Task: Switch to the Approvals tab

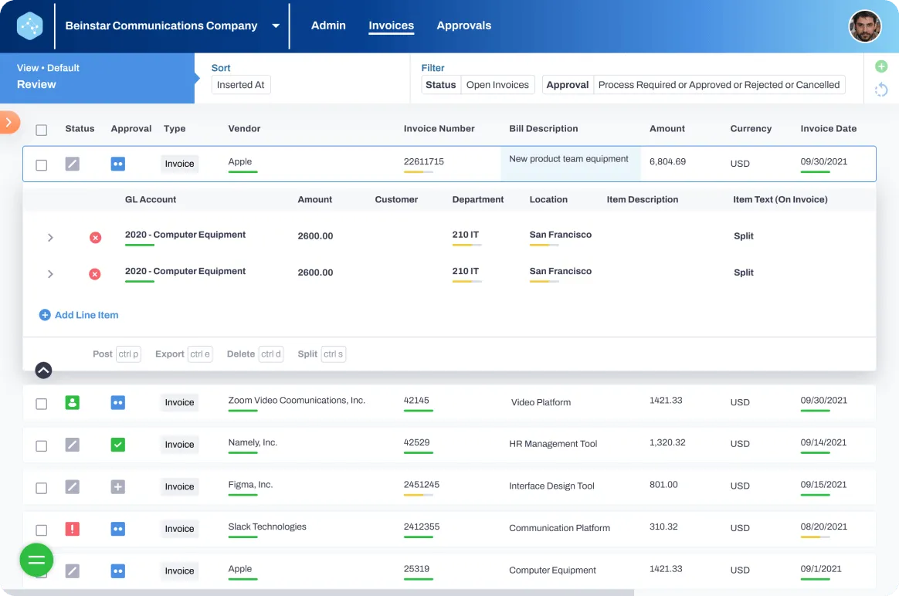Action: point(463,25)
